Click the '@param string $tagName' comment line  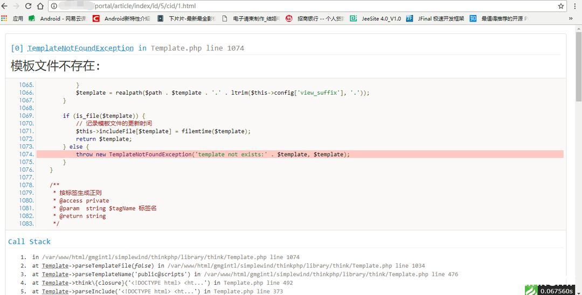[x=105, y=208]
